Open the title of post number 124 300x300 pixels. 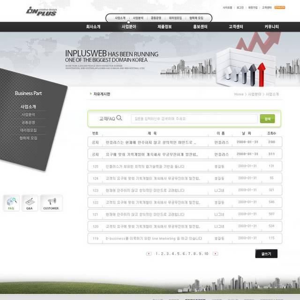[x=153, y=179]
